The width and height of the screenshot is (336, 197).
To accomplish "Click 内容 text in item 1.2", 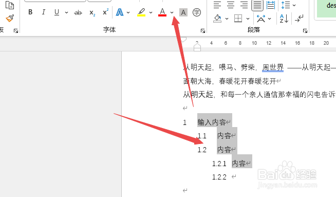I will coord(224,150).
